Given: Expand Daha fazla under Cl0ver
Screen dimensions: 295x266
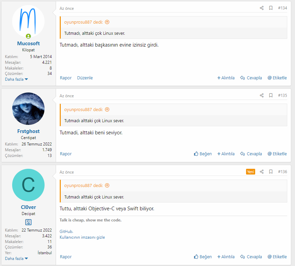Looking at the screenshot, I should coord(16,259).
